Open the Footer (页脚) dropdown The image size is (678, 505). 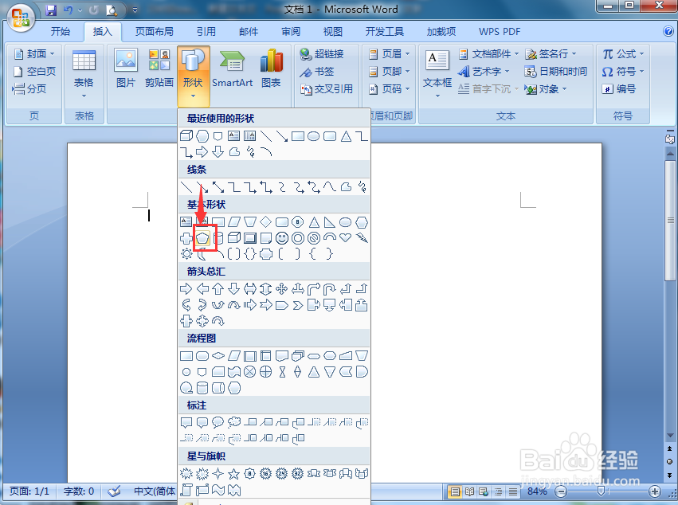click(389, 71)
